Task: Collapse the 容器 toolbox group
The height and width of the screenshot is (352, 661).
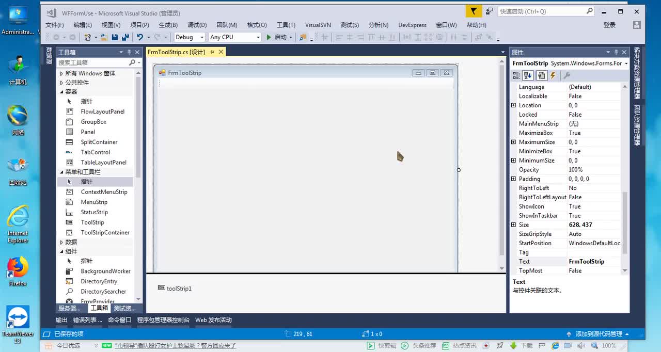Action: tap(61, 92)
